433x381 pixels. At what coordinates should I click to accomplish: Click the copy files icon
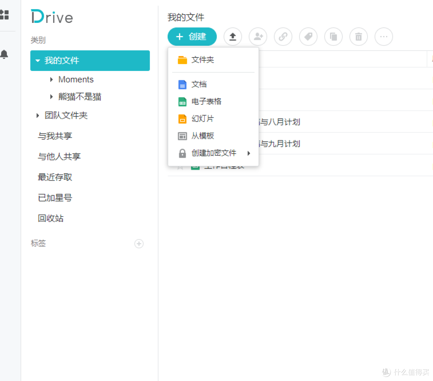(333, 37)
